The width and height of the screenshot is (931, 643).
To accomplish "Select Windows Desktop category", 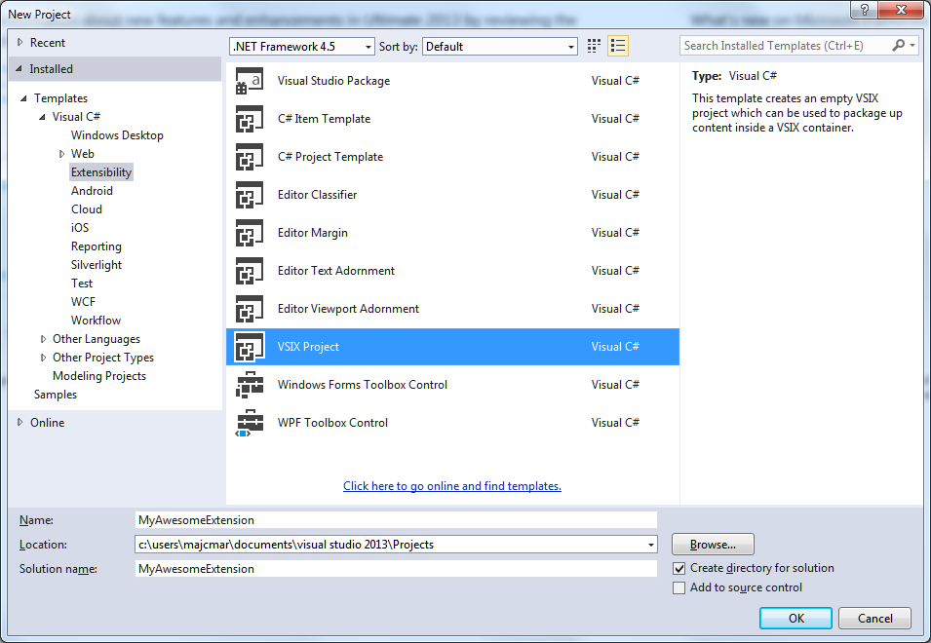I will pos(117,135).
